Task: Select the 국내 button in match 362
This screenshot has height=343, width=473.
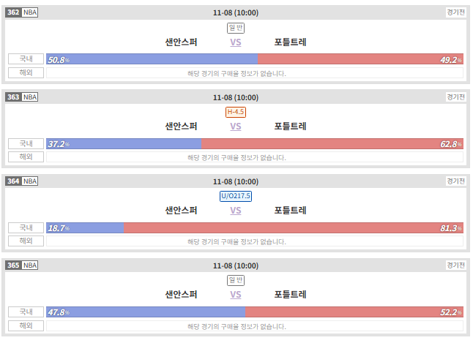Action: (x=26, y=59)
